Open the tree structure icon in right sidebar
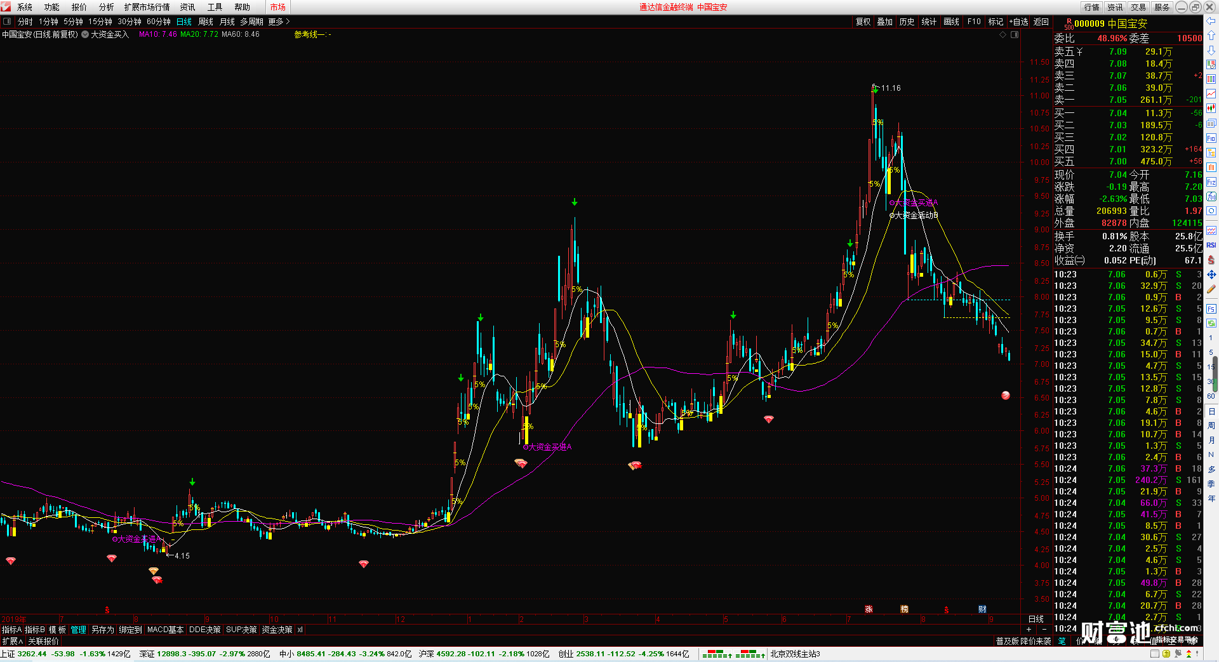Viewport: 1219px width, 662px height. [1211, 152]
